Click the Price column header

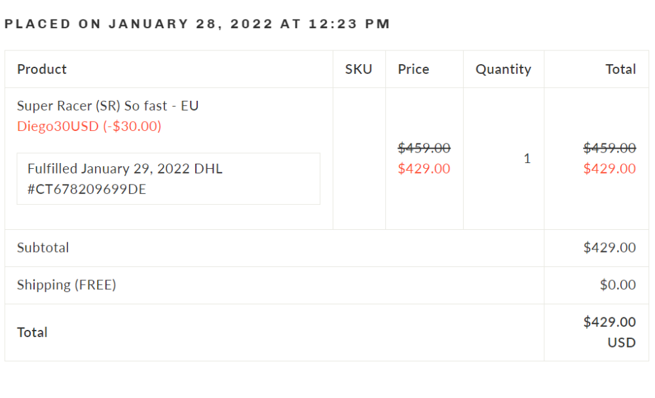tap(413, 69)
